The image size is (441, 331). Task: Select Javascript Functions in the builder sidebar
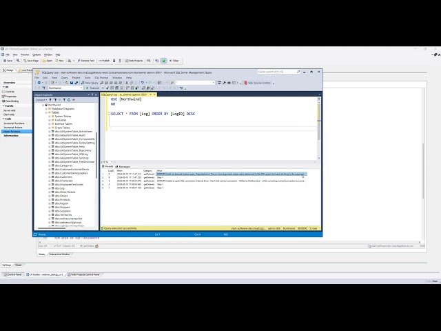14,123
